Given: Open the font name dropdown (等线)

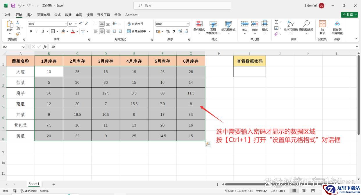Looking at the screenshot, I should (66, 24).
